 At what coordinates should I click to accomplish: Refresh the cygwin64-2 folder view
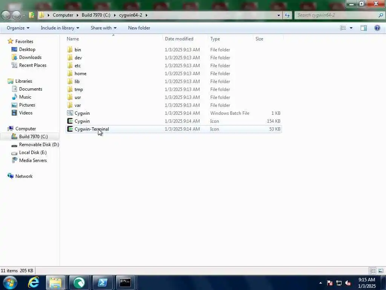tap(287, 15)
